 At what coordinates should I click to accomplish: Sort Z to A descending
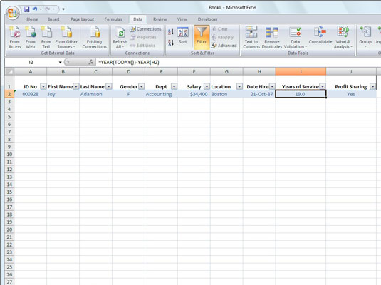point(171,43)
